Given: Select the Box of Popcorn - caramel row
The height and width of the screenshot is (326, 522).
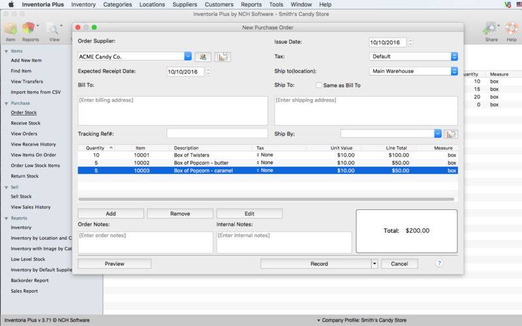Looking at the screenshot, I should [x=268, y=170].
